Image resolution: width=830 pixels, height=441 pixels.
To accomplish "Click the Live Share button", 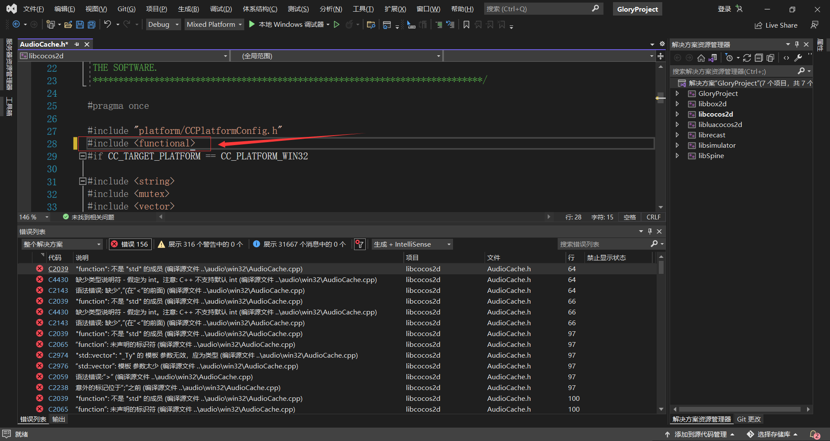I will 776,25.
